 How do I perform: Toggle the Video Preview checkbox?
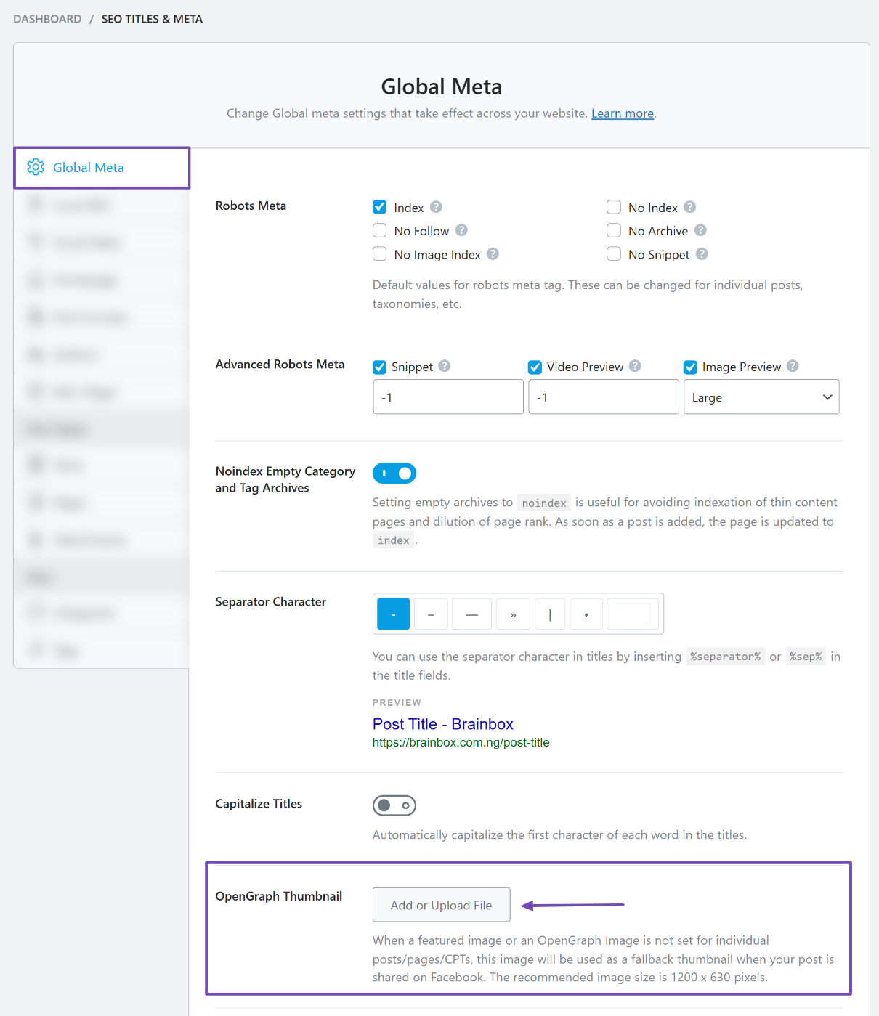pyautogui.click(x=535, y=367)
